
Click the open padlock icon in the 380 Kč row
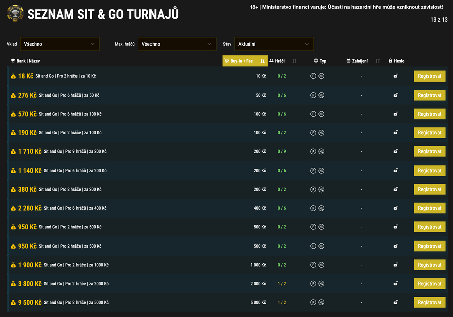tap(396, 189)
